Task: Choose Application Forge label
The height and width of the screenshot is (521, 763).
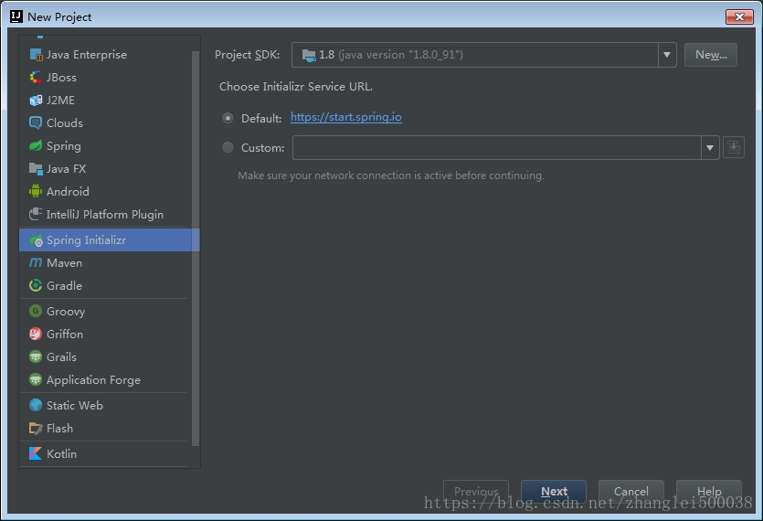Action: click(93, 380)
